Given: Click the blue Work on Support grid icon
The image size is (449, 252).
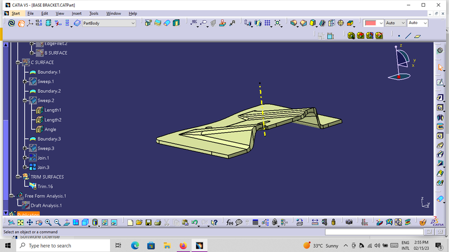Looking at the screenshot, I should 268,23.
